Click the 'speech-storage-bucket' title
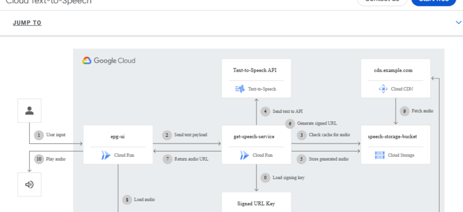Screen dimensions: 463x212 click(x=392, y=136)
